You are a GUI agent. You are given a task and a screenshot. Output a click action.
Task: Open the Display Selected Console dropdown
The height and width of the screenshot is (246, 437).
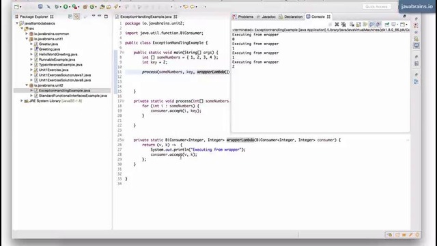[x=397, y=25]
